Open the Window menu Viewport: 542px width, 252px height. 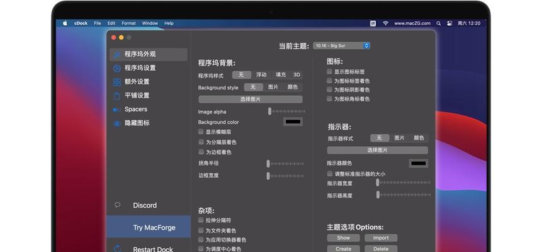150,23
